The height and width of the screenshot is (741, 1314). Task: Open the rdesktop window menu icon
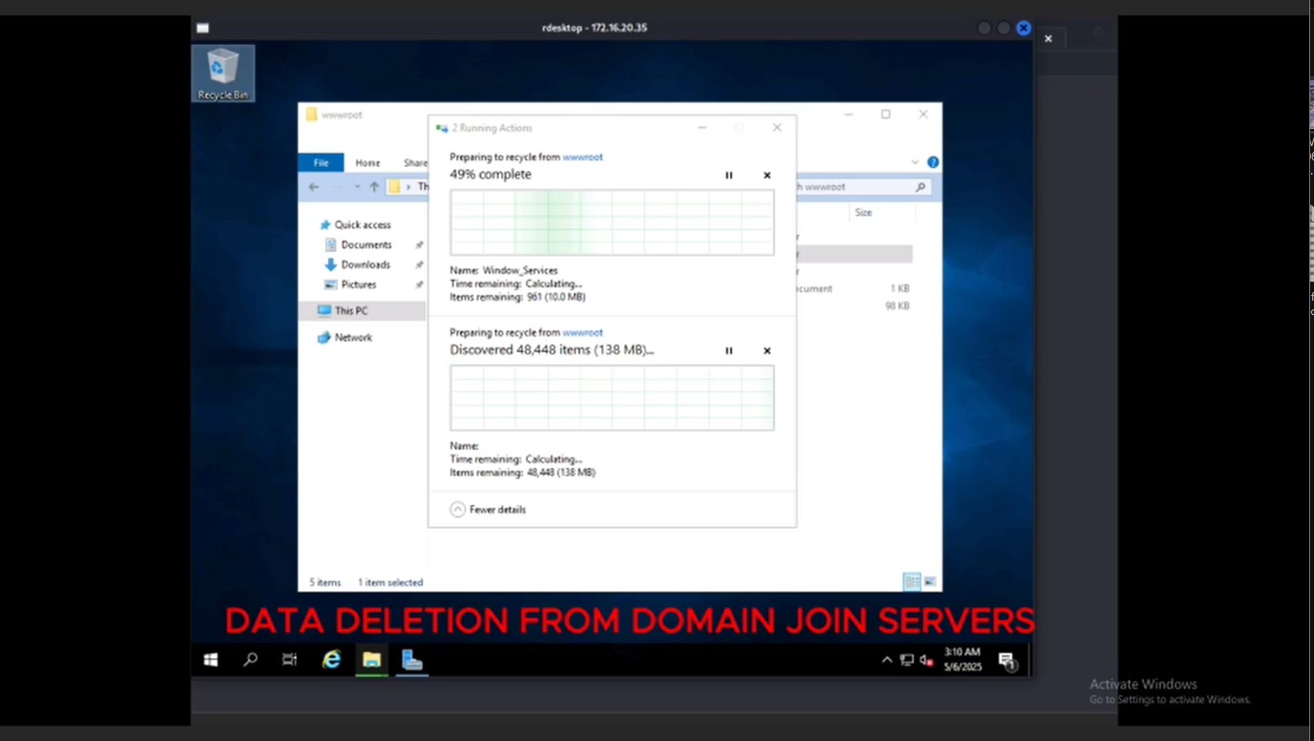[202, 28]
